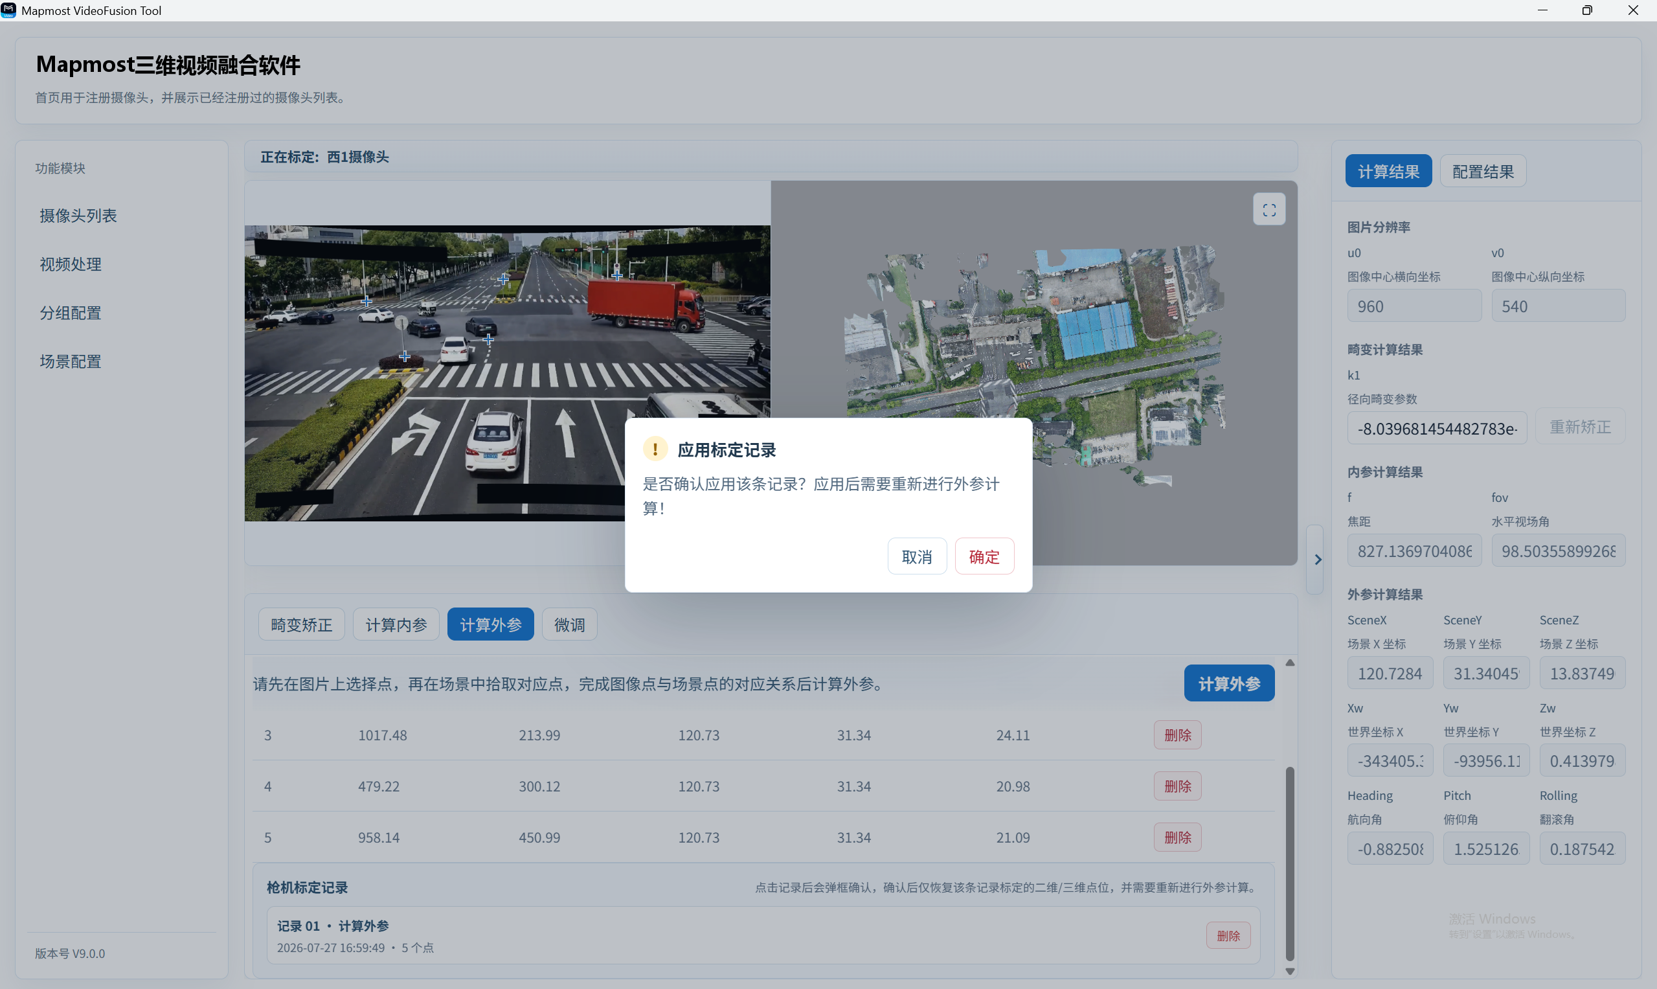Click SceneZ value field

(1582, 673)
